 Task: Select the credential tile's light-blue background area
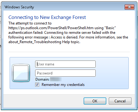click(x=112, y=73)
